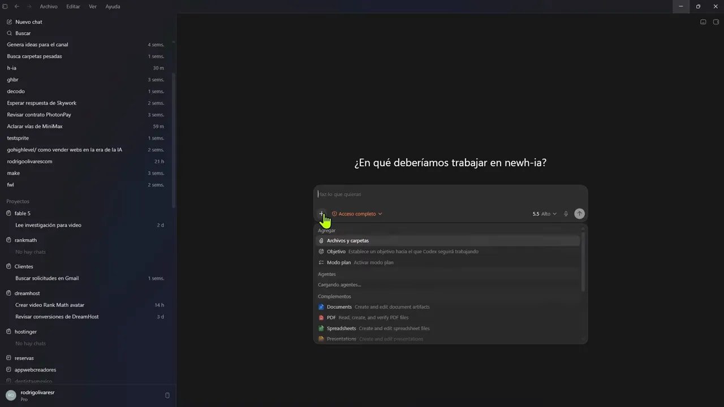Go forward with the right arrow

[29, 6]
